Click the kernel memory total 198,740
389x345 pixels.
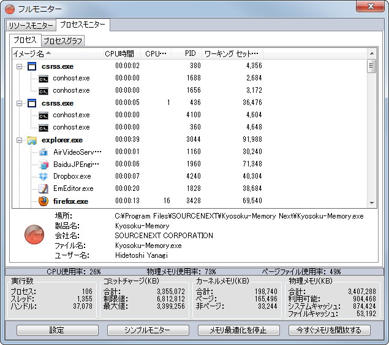[266, 292]
